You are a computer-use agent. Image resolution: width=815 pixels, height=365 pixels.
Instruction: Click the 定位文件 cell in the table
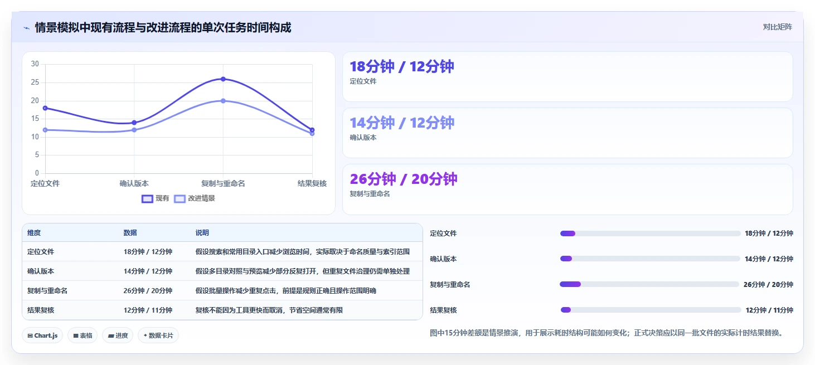point(41,252)
